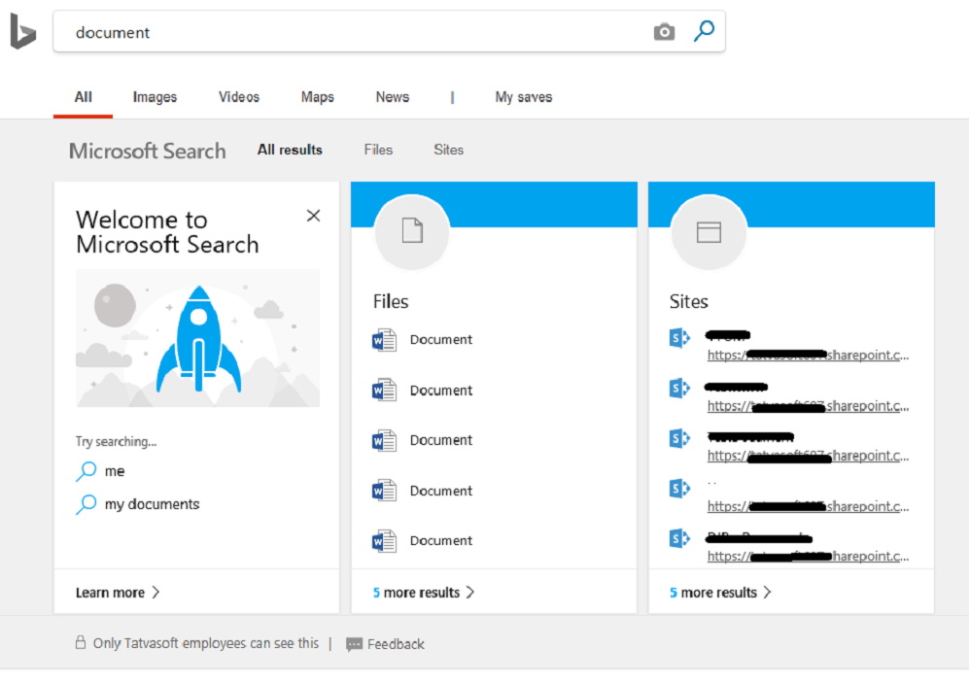Select the Sites filter in Microsoft Search
This screenshot has height=682, width=970.
(448, 150)
